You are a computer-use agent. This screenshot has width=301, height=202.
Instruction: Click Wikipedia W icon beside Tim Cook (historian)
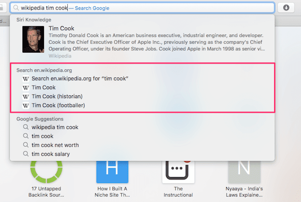[26, 96]
